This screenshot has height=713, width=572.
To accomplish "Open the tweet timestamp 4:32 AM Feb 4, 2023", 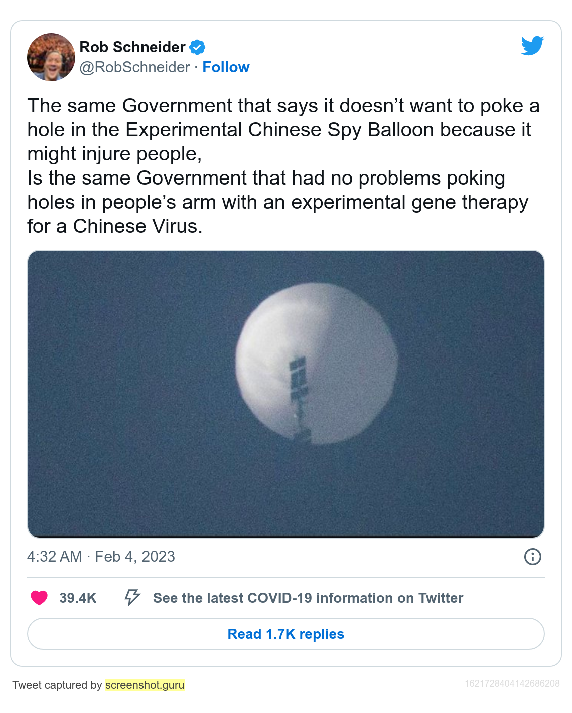I will pyautogui.click(x=101, y=557).
